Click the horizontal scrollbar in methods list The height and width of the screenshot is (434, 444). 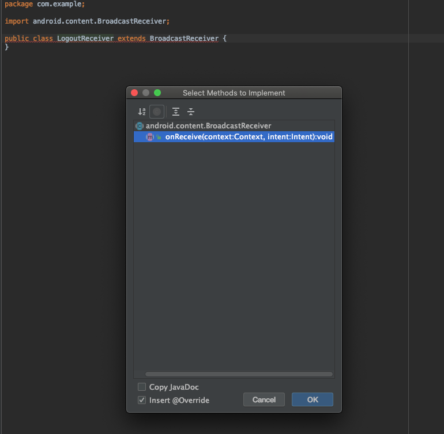[x=239, y=374]
